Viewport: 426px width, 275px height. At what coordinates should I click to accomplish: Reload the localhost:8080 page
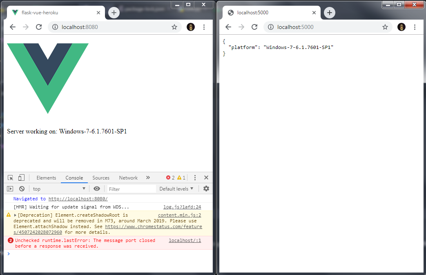39,27
